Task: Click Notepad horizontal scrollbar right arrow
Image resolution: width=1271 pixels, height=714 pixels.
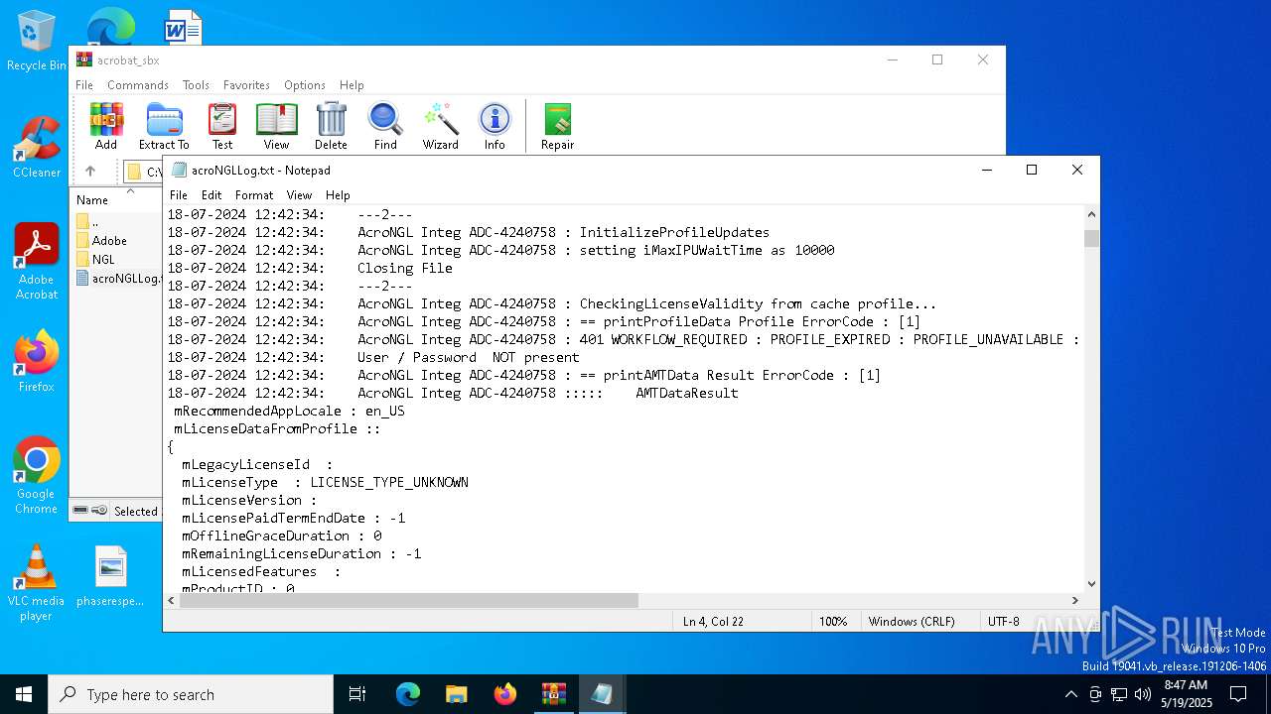Action: pos(1075,600)
